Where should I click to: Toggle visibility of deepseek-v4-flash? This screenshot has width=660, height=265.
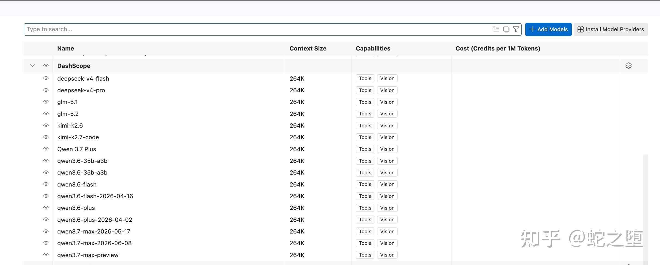(x=46, y=78)
